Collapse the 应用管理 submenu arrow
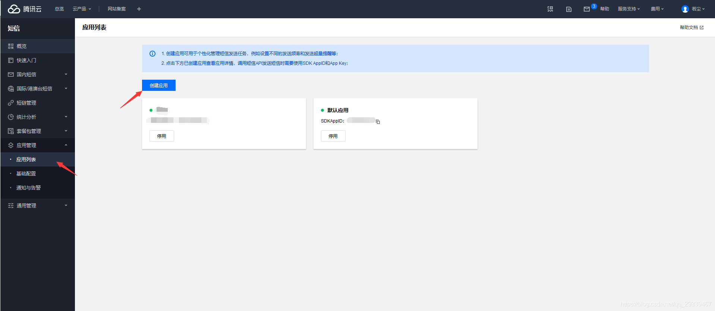 [66, 145]
